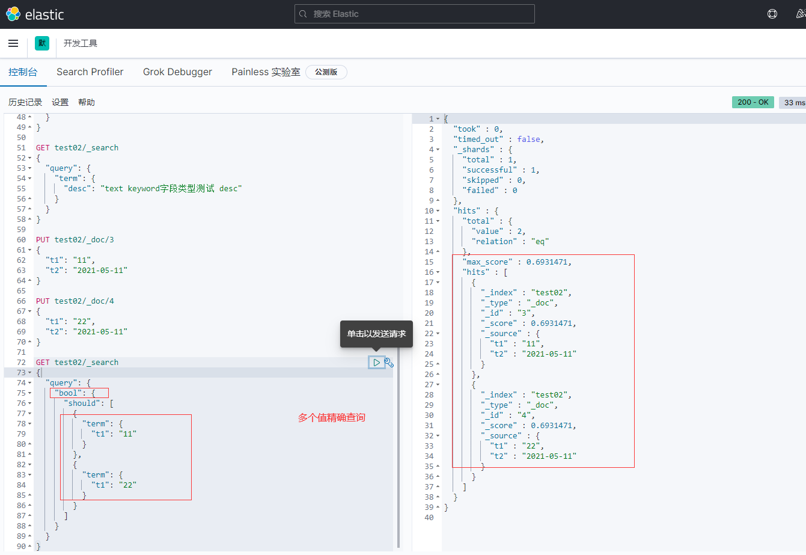Screen dimensions: 806x555
Task: Click the PUT test02/_doc/4 request line
Action: point(75,301)
